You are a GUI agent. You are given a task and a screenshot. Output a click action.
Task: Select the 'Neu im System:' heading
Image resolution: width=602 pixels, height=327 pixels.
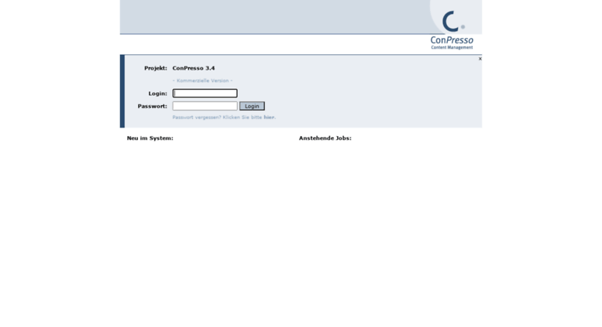(x=150, y=138)
